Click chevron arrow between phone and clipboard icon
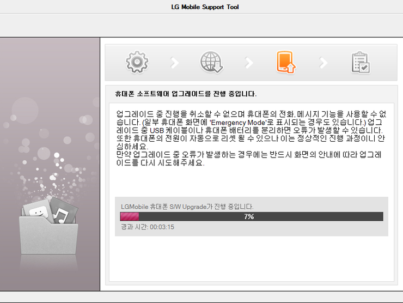403x303 pixels. [x=323, y=63]
